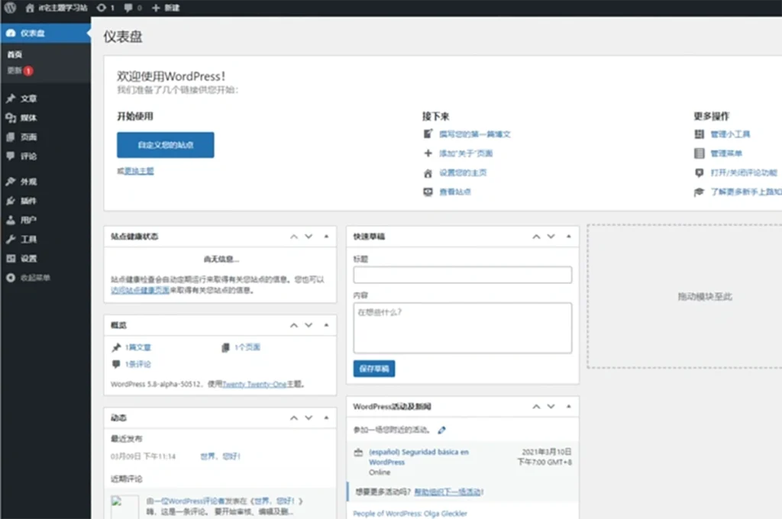Open the 管理小工具 link
This screenshot has width=782, height=519.
tap(730, 134)
